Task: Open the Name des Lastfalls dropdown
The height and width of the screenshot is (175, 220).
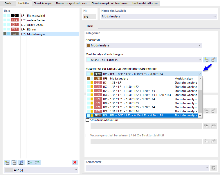Action: pyautogui.click(x=214, y=17)
